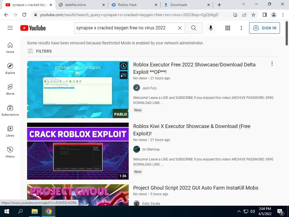This screenshot has width=289, height=217.
Task: Bookmark this page with the star
Action: [253, 15]
